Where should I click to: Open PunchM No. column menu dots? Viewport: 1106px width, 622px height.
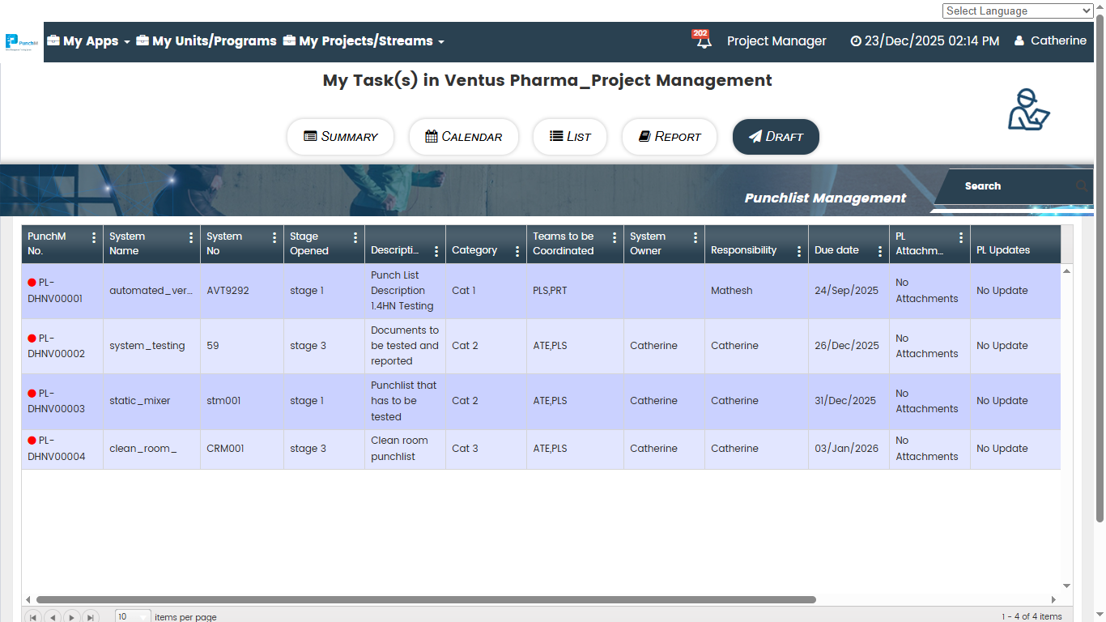94,237
